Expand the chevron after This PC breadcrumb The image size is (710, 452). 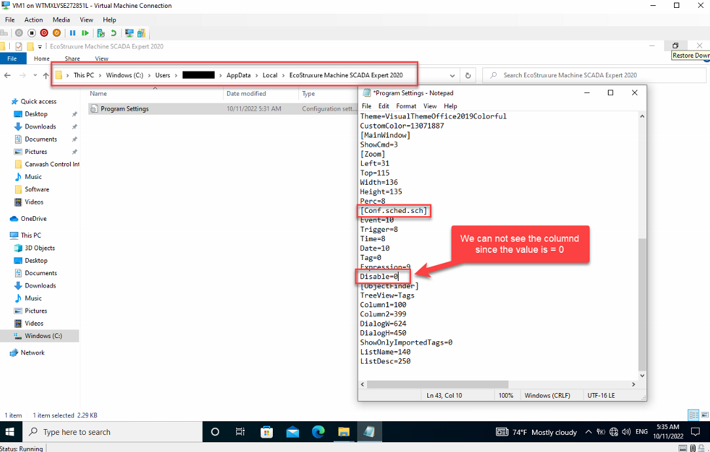100,75
